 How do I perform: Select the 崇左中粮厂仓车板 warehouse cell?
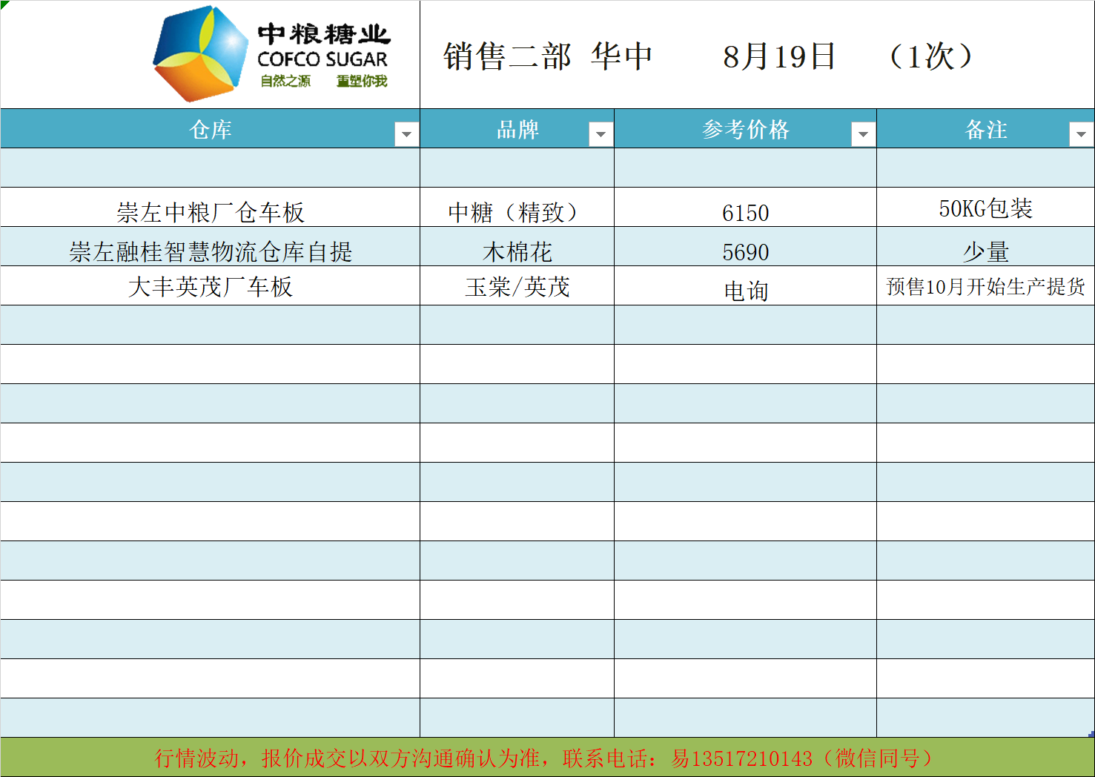[x=210, y=212]
